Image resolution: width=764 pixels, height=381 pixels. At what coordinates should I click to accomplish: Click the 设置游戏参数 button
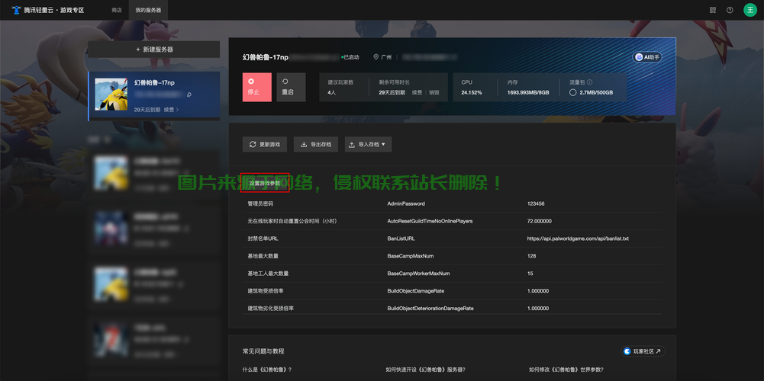click(265, 183)
